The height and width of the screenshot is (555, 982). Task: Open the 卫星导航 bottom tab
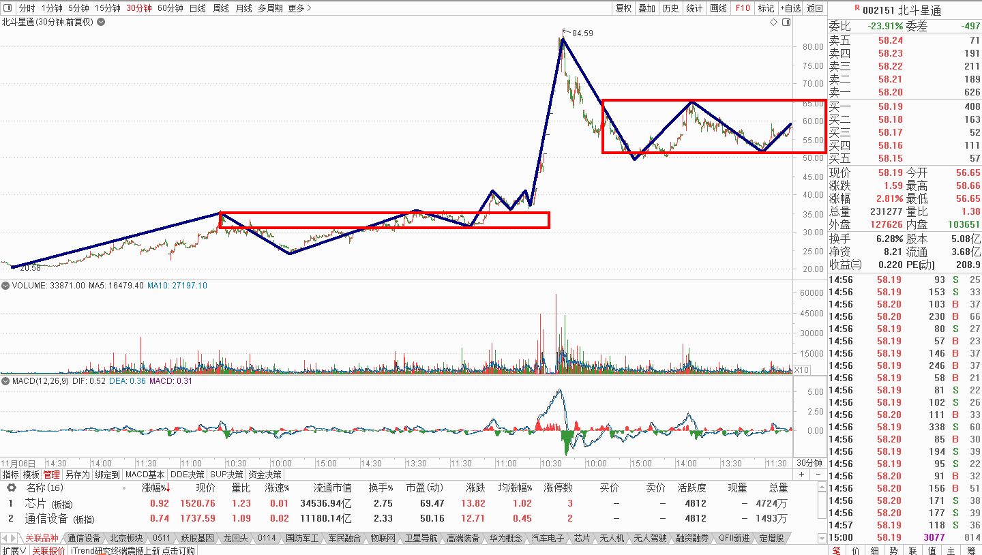(421, 538)
